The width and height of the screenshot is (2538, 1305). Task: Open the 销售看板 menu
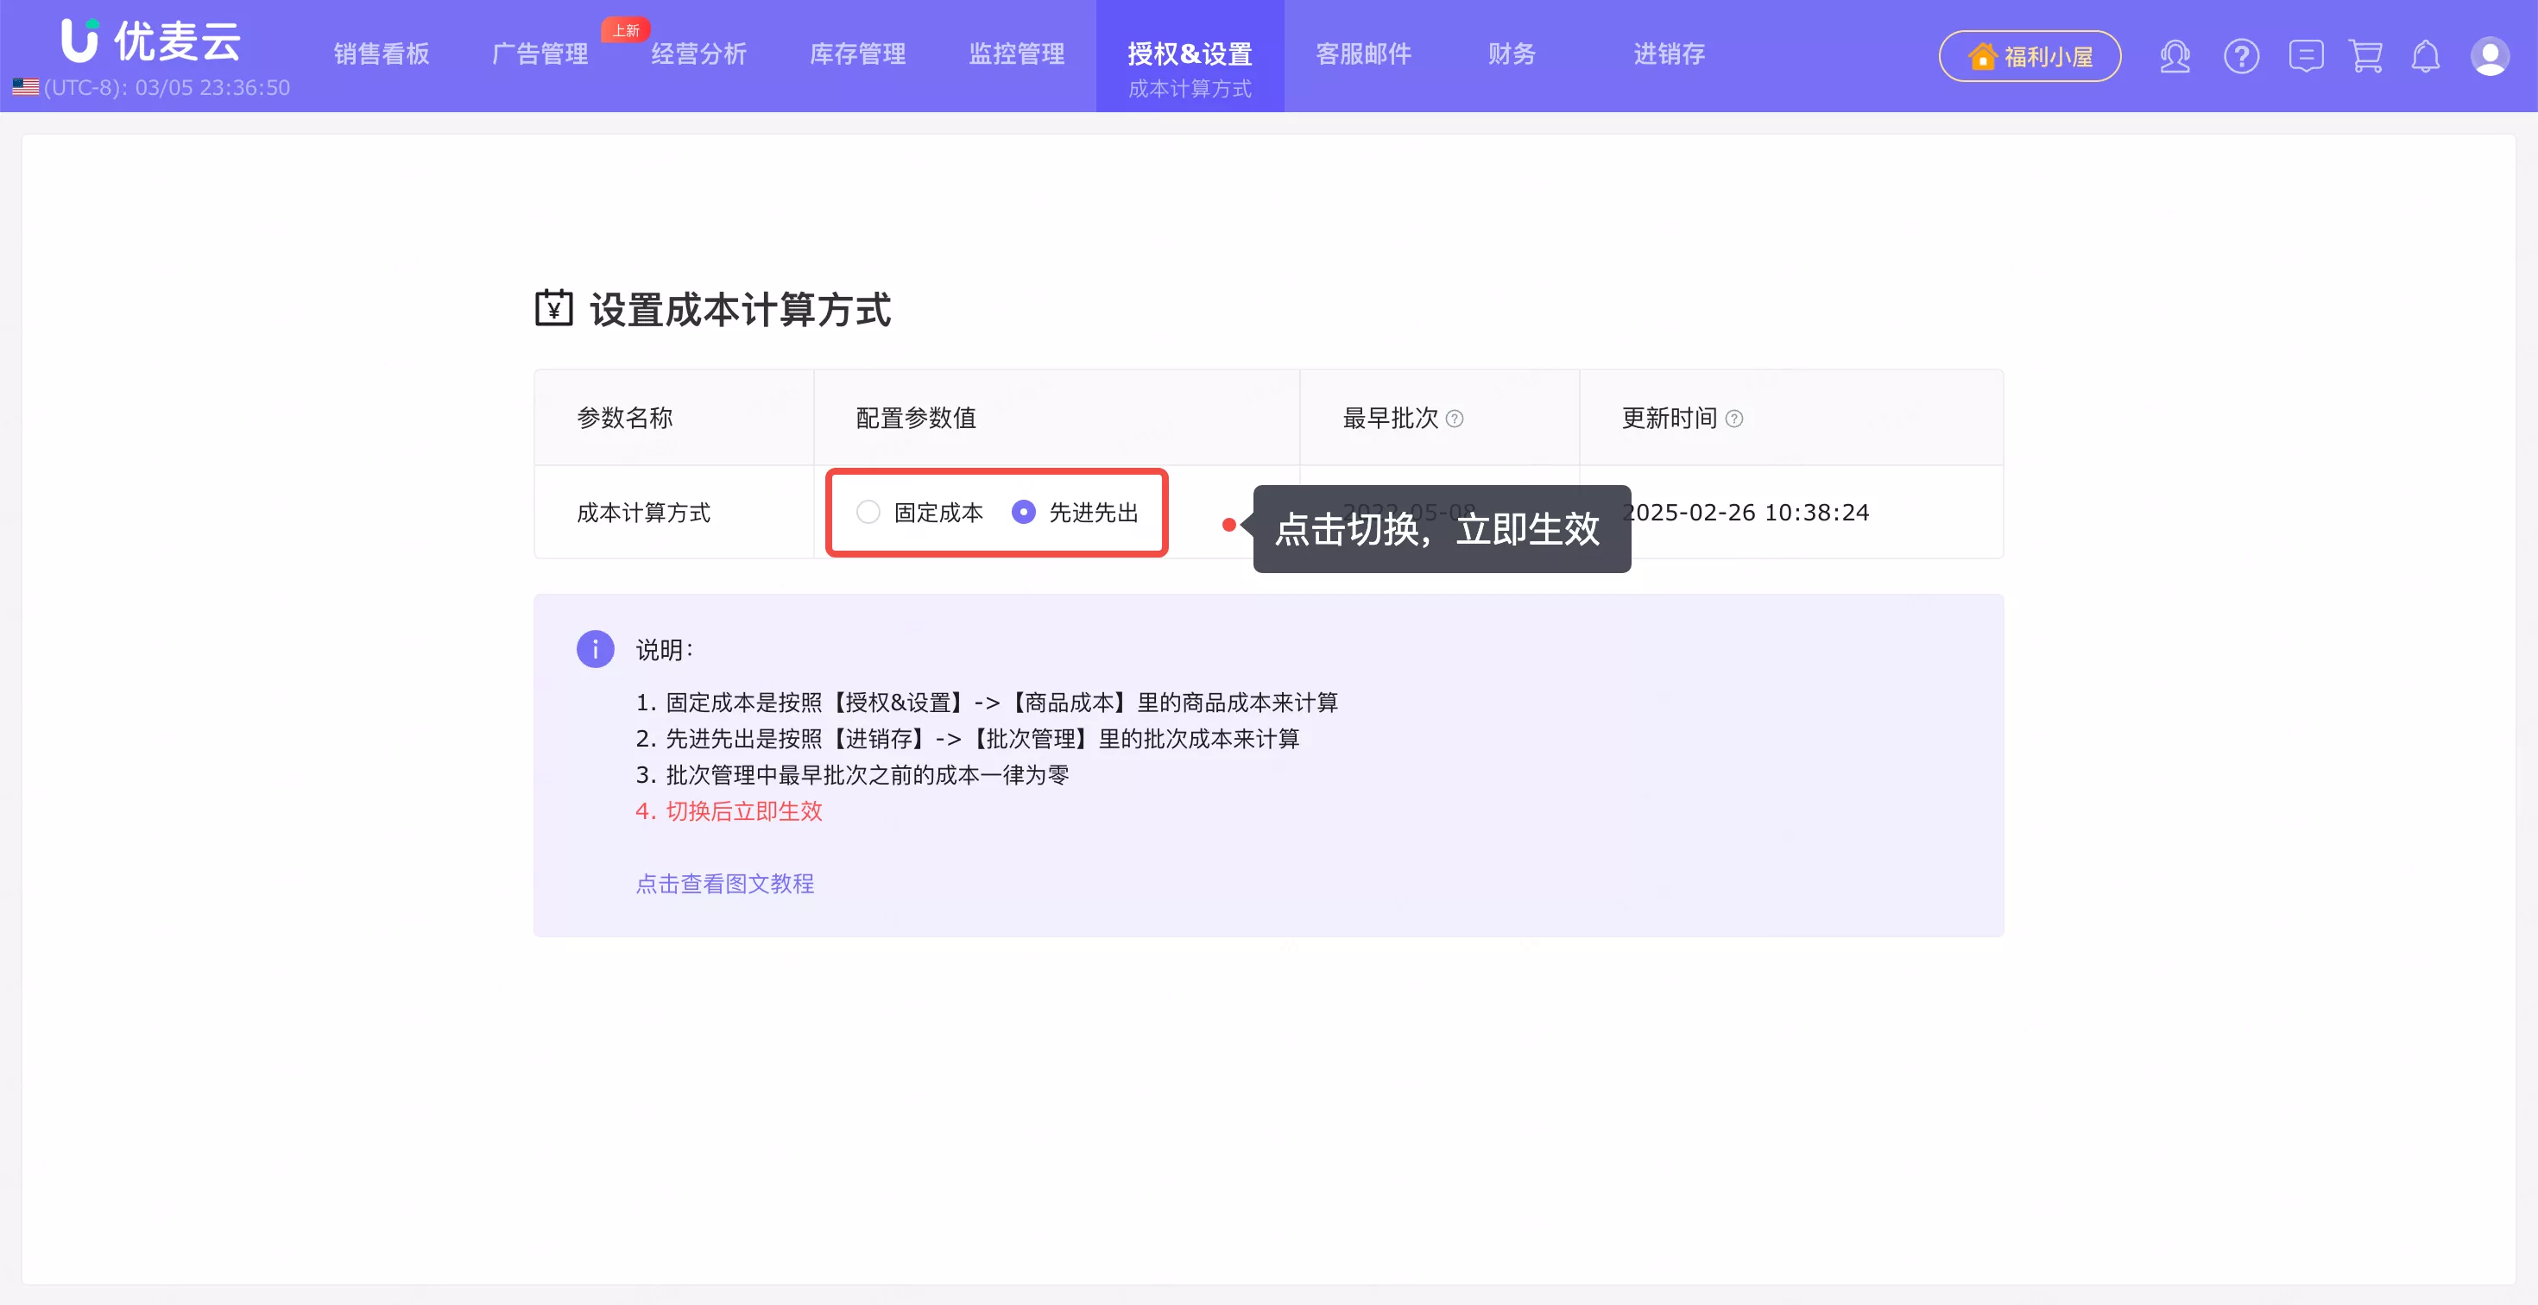(x=382, y=54)
